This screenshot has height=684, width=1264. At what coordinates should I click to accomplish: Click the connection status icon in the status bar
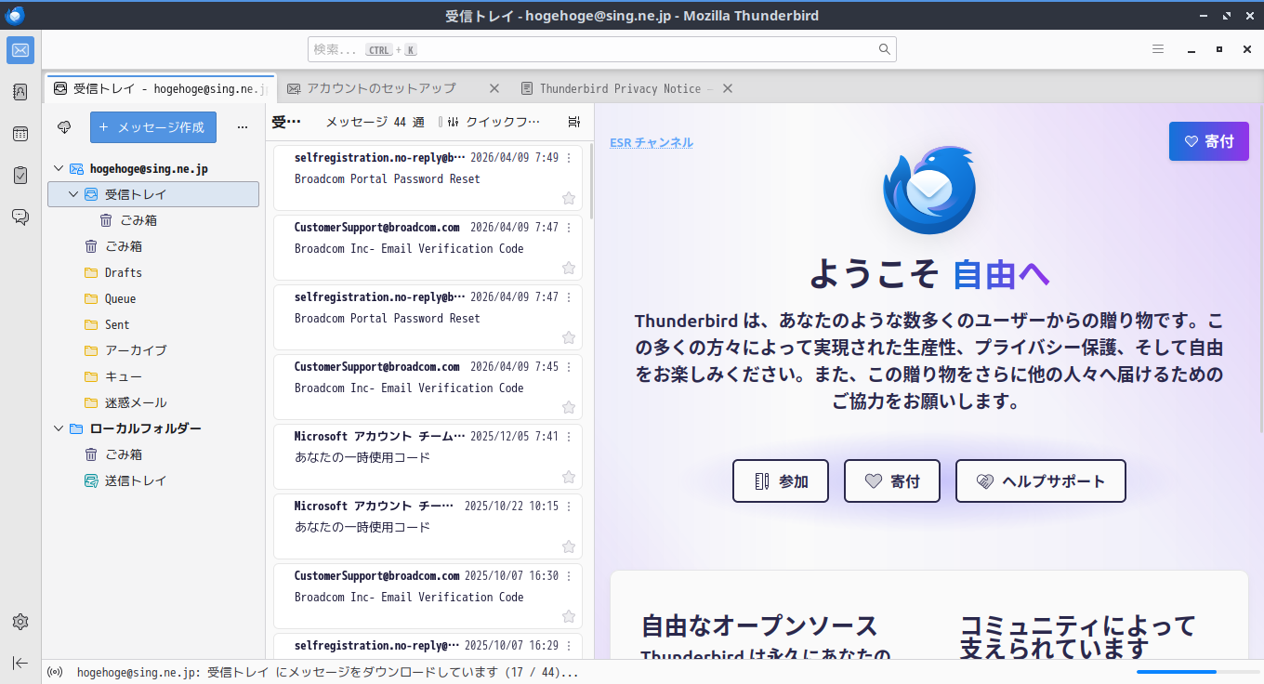pos(55,672)
